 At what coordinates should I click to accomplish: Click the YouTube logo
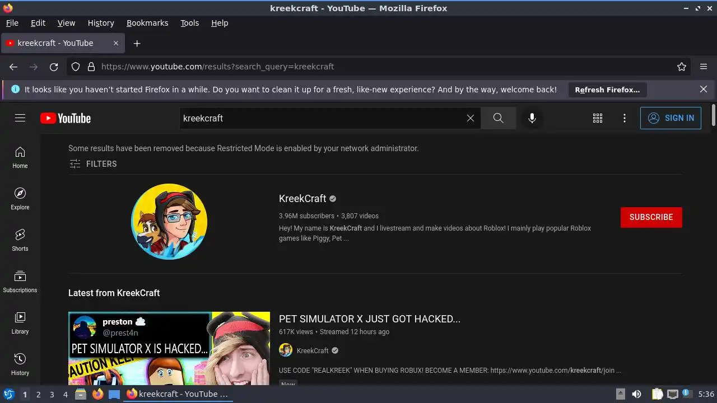66,118
